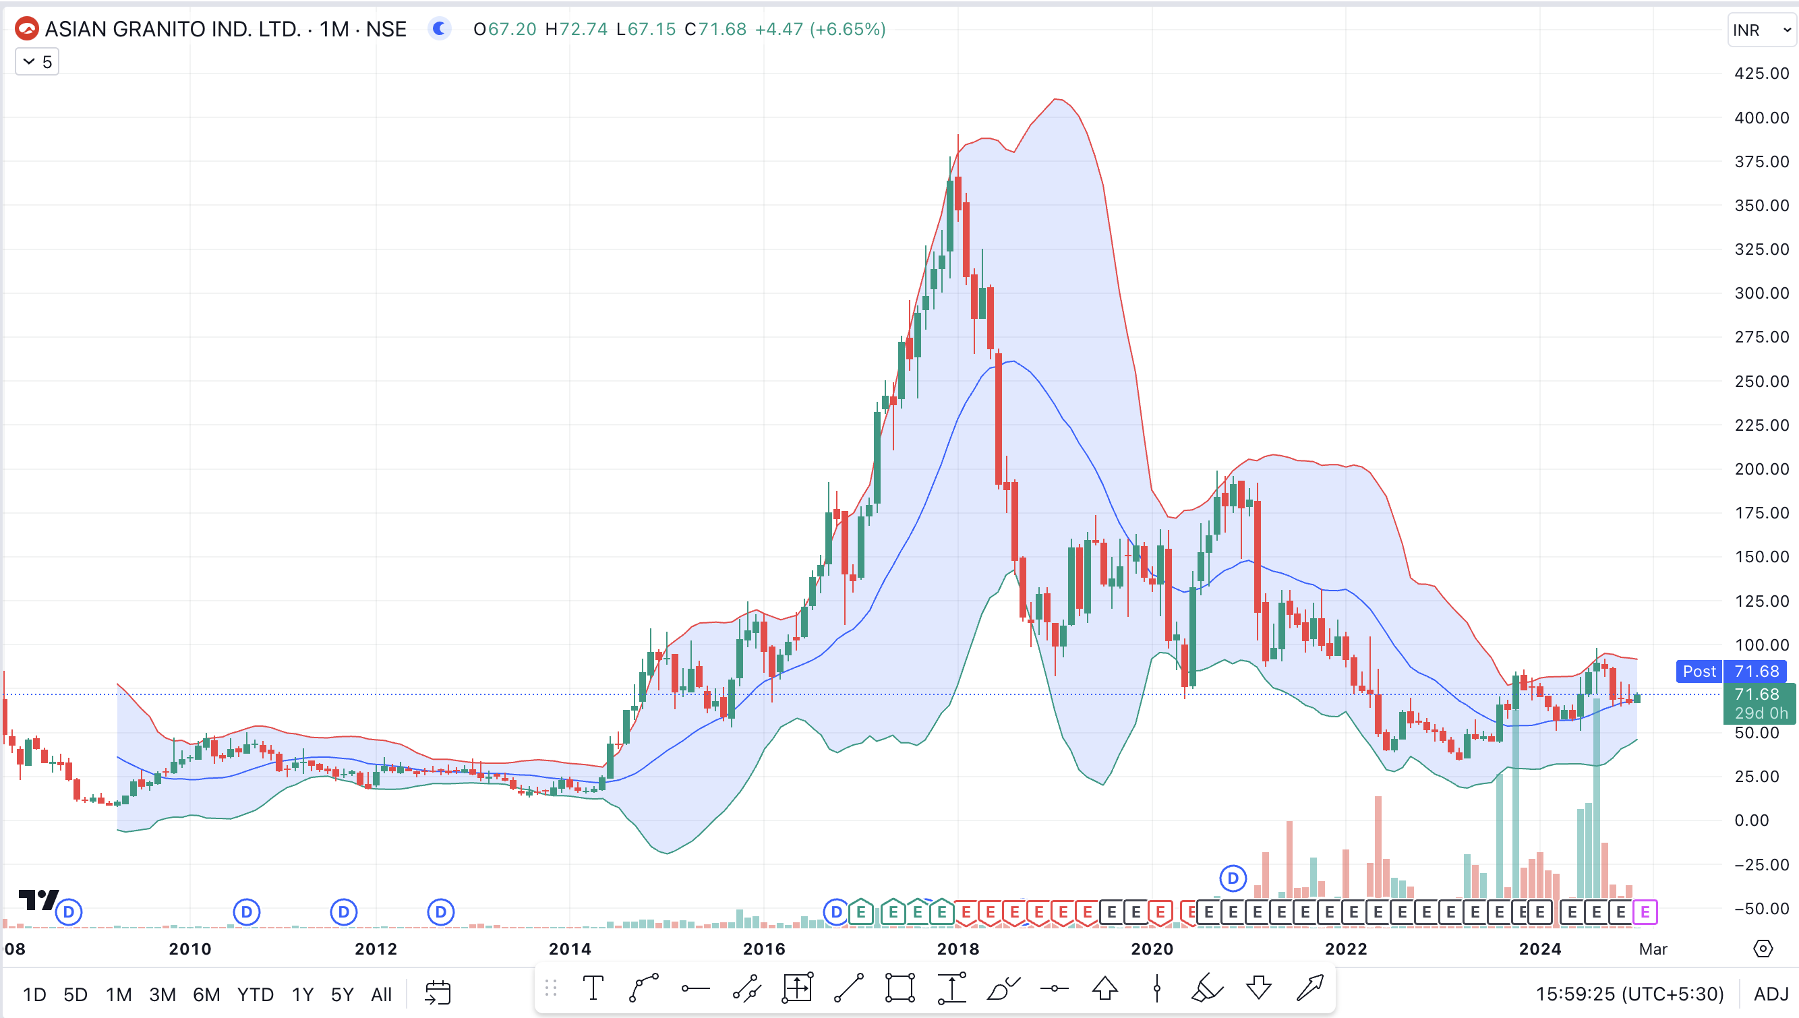Image resolution: width=1799 pixels, height=1018 pixels.
Task: Click the O67.20 open value
Action: point(505,29)
